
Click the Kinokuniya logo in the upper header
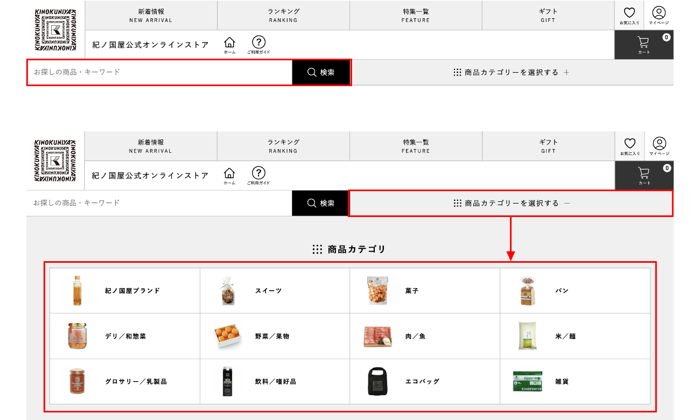coord(55,30)
